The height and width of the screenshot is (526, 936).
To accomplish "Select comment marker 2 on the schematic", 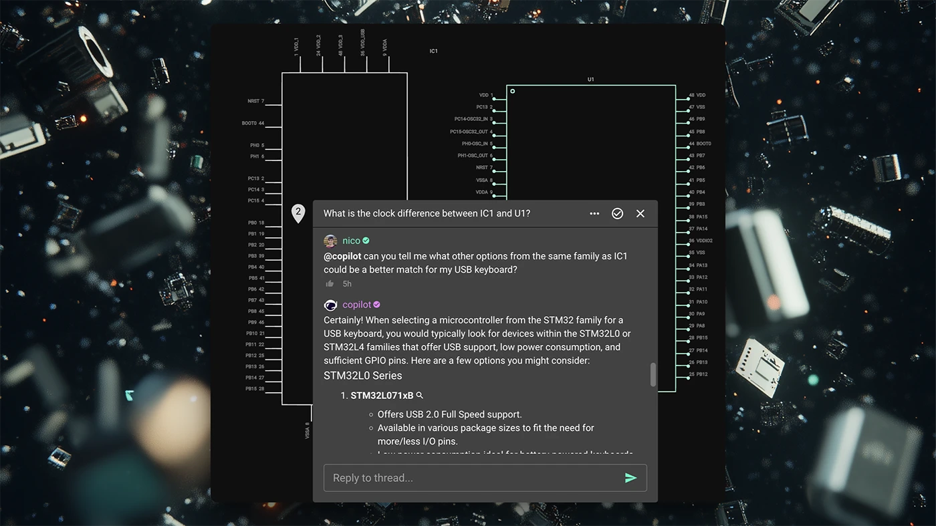I will (x=298, y=212).
